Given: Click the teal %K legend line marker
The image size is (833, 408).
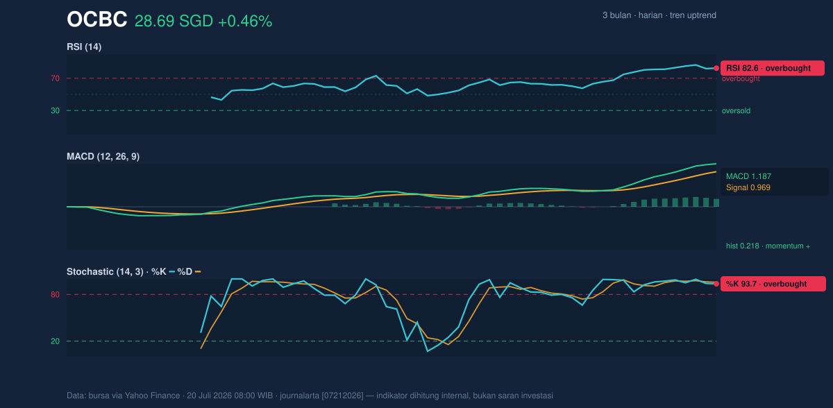Looking at the screenshot, I should [x=172, y=272].
